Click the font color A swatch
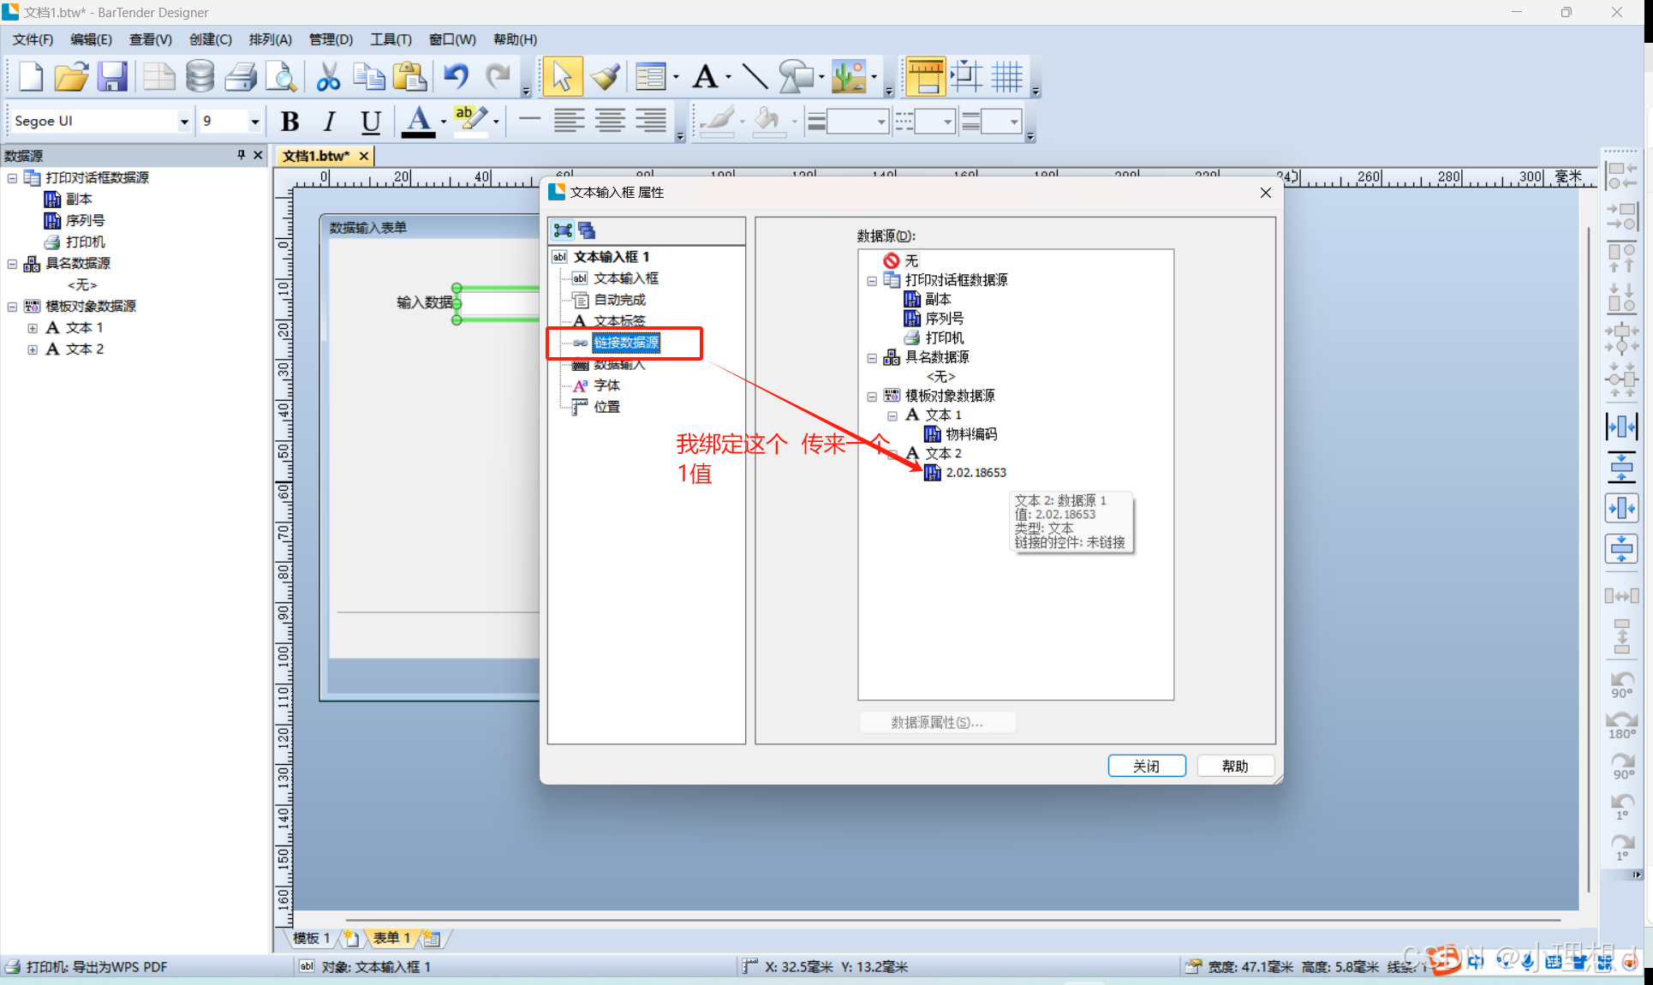1653x985 pixels. point(418,122)
